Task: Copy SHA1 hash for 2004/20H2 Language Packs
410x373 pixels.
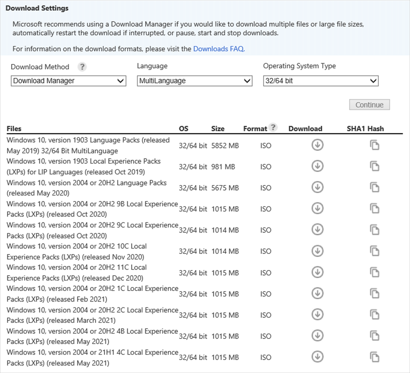Action: [x=374, y=188]
